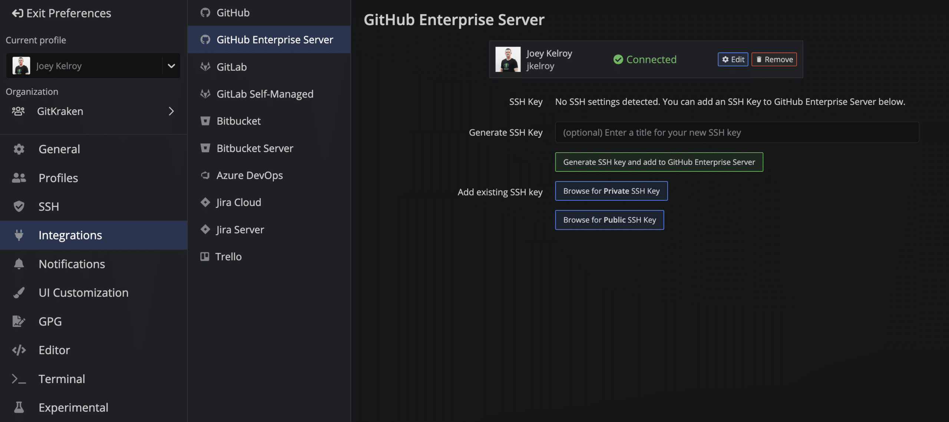
Task: Select the Azure DevOps integration
Action: (x=269, y=175)
